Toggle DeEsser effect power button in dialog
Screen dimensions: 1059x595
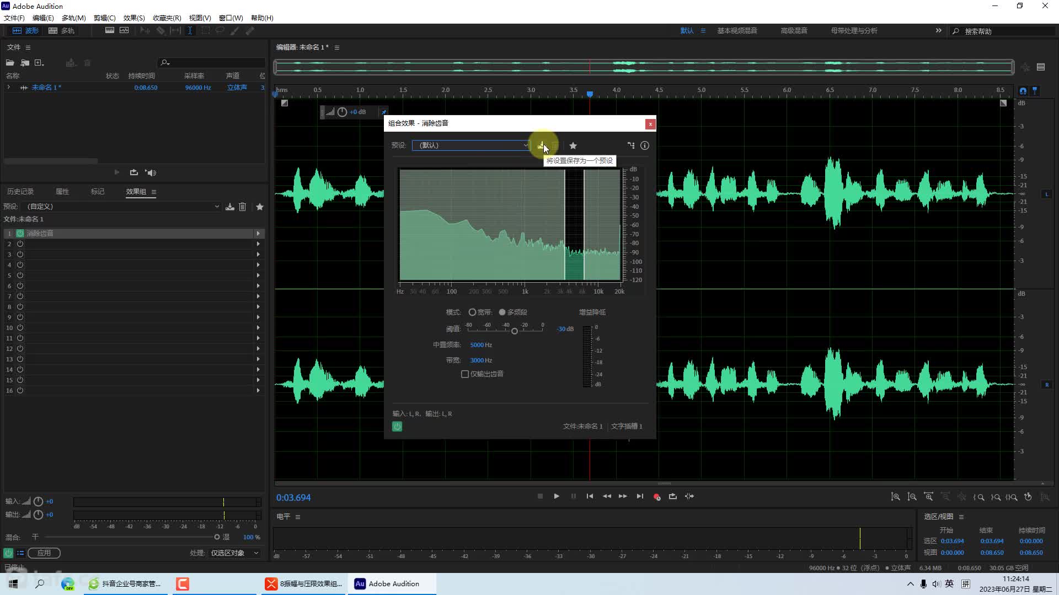point(397,426)
